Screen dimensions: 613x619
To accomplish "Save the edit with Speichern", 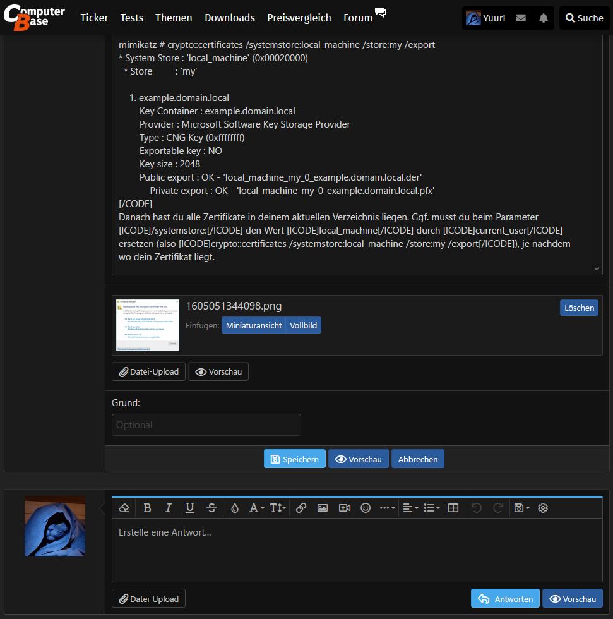I will click(x=295, y=459).
